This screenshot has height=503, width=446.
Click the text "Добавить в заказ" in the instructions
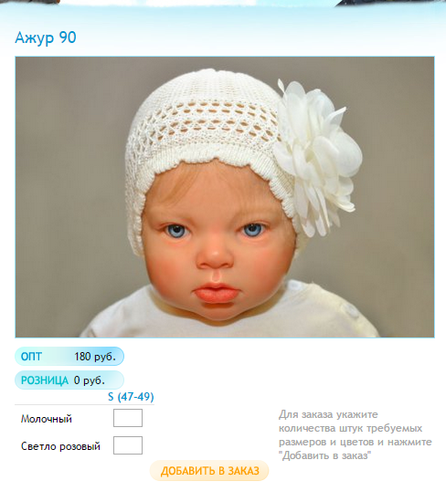(324, 455)
